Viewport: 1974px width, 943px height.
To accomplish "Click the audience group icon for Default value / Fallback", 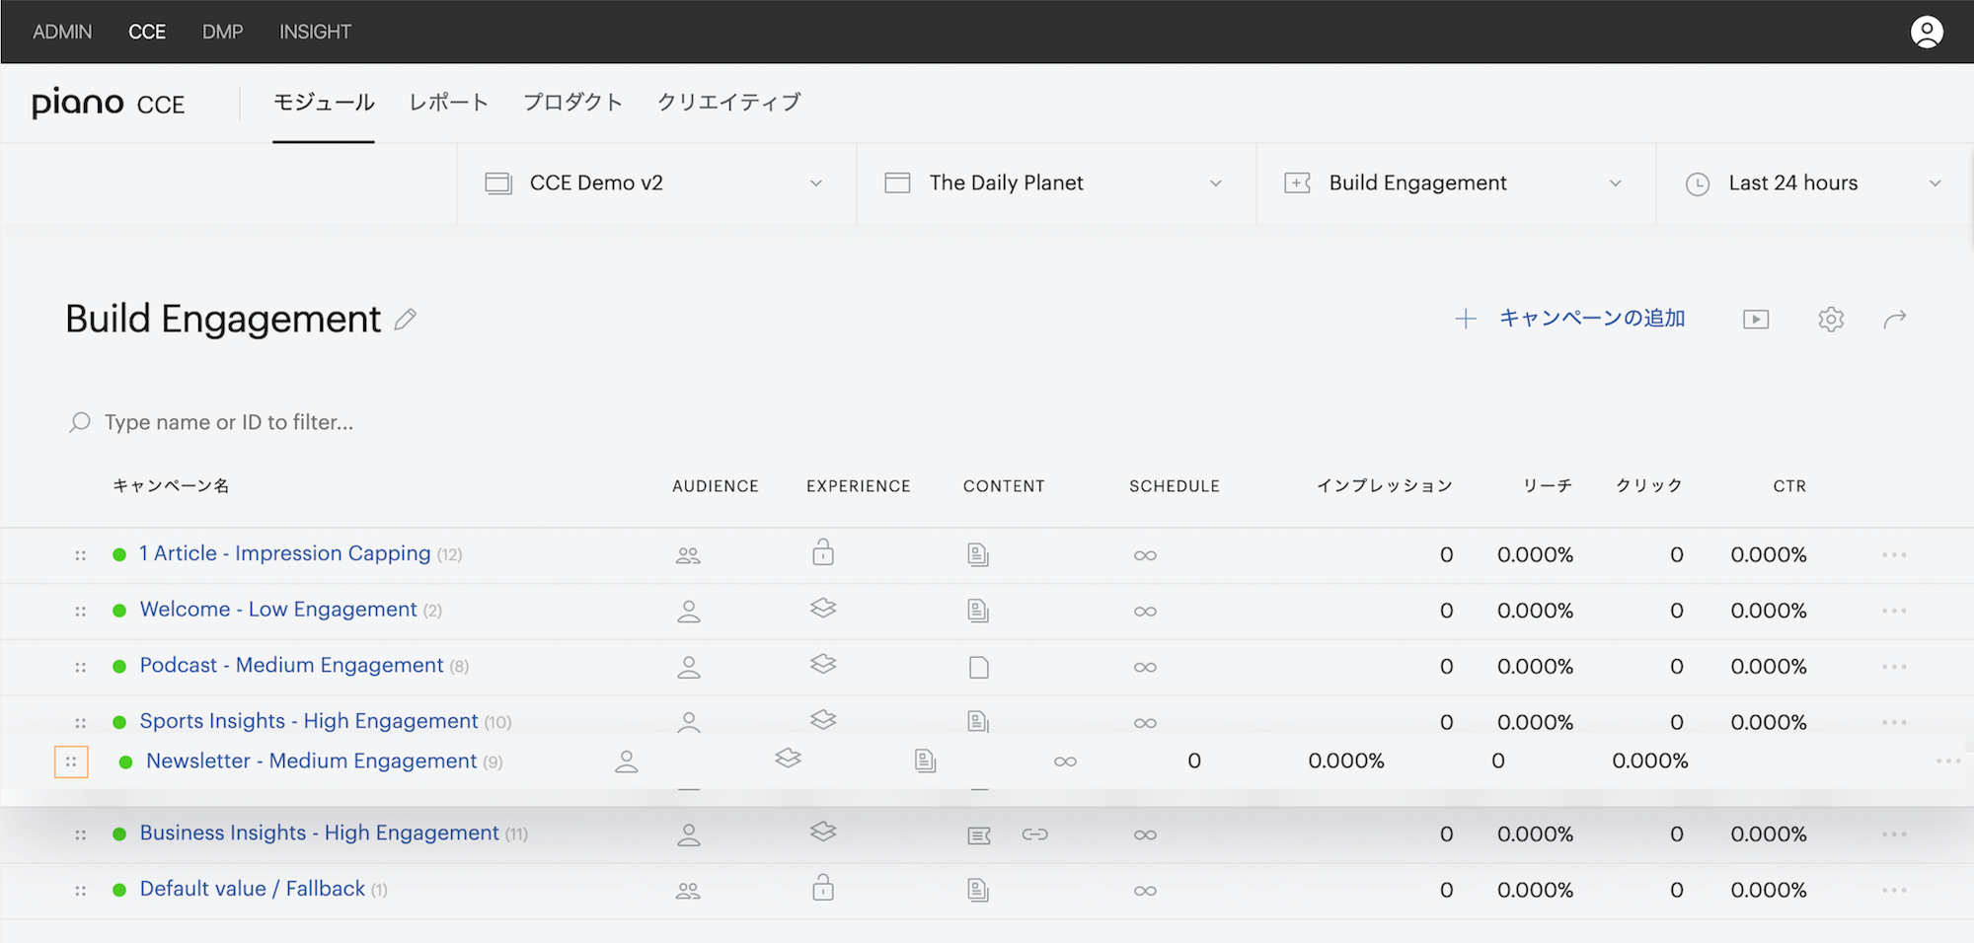I will pyautogui.click(x=688, y=891).
